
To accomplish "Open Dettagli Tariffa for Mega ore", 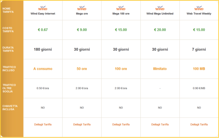I will [82, 125].
